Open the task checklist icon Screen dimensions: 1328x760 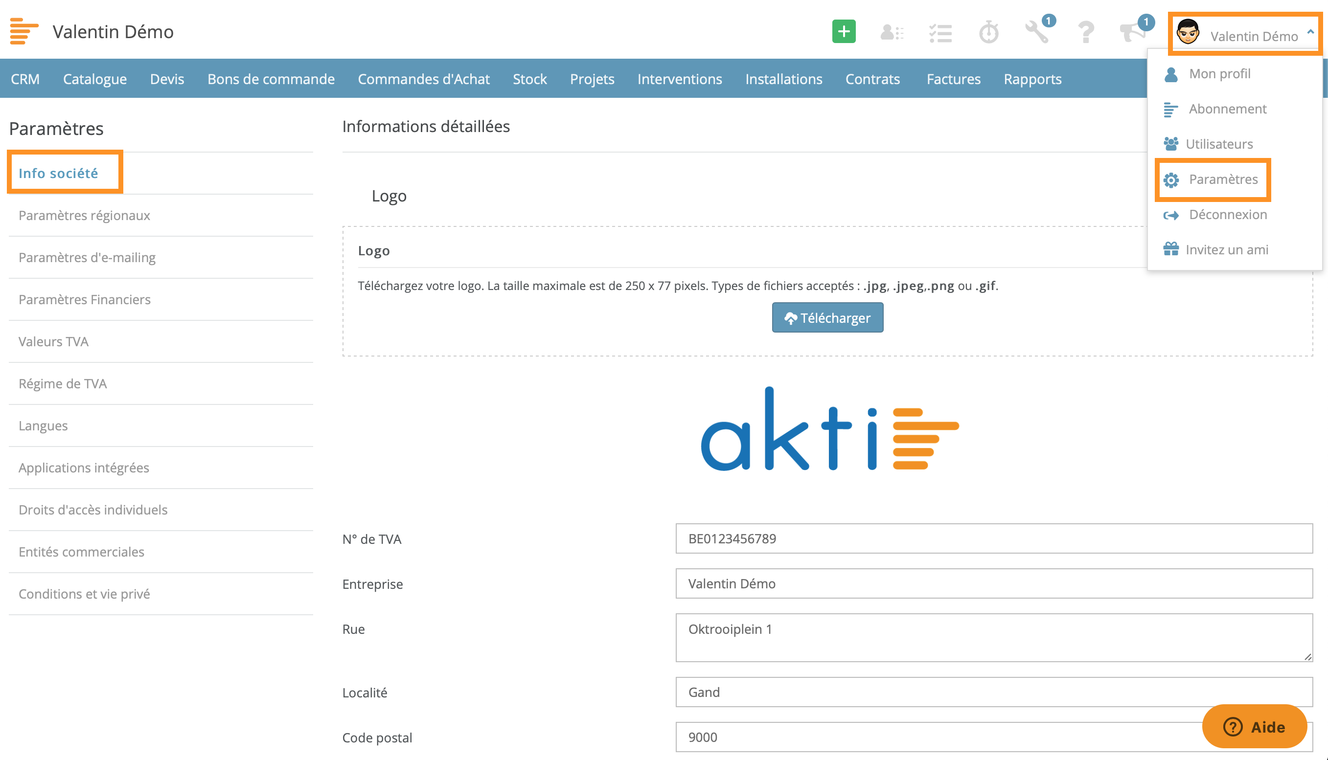coord(940,33)
